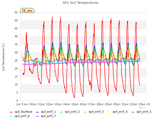Image resolution: width=161 pixels, height=121 pixels.
Task: Click the cyan sp3_smT_6 legend swatch
Action: tap(11, 116)
